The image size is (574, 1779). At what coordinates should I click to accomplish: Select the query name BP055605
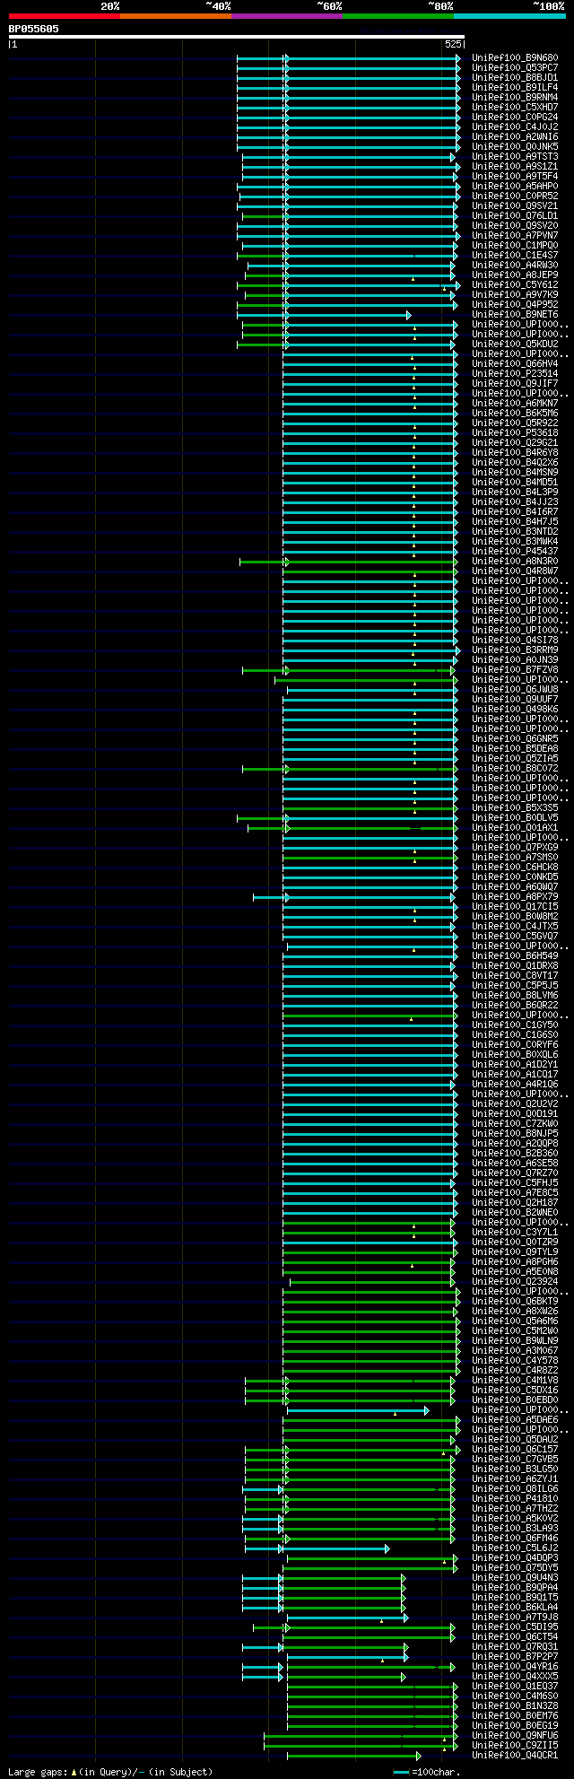pos(34,29)
